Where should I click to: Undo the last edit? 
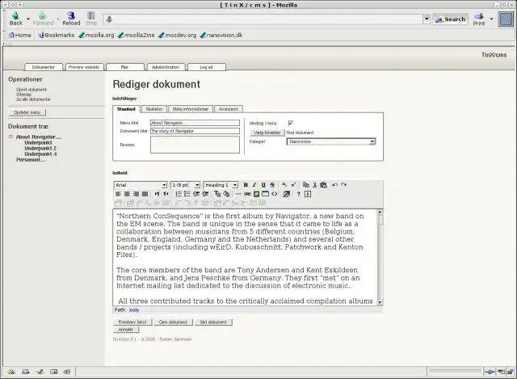click(x=334, y=185)
